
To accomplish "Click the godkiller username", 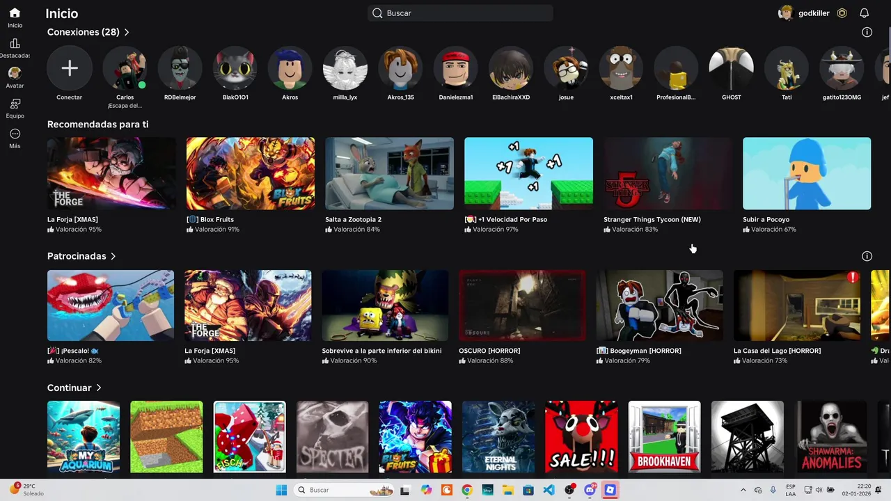I will [814, 13].
